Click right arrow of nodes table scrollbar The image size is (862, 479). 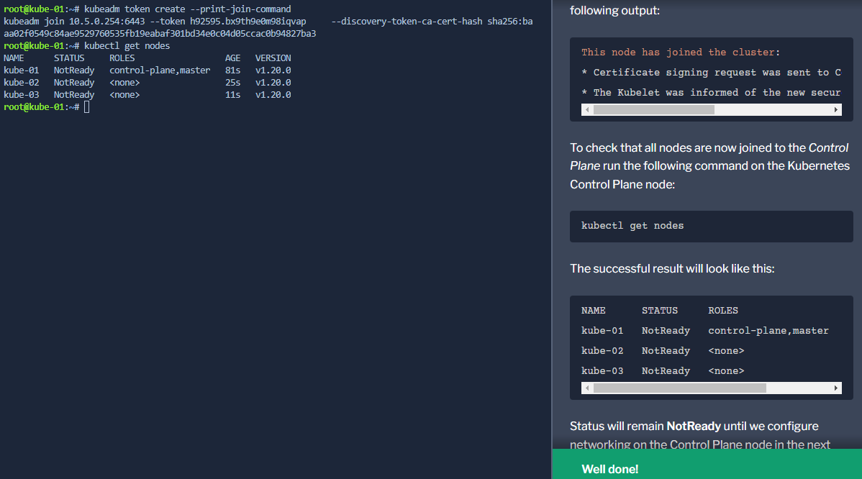[835, 388]
